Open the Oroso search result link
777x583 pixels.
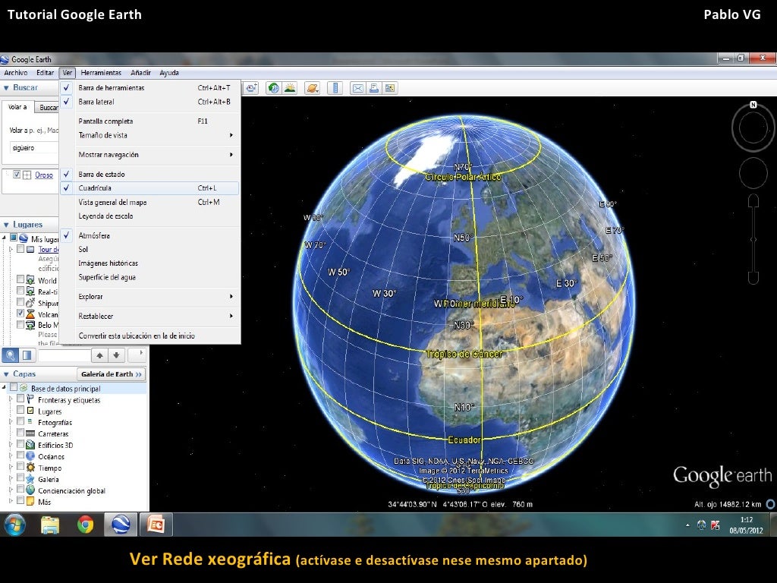click(x=44, y=175)
